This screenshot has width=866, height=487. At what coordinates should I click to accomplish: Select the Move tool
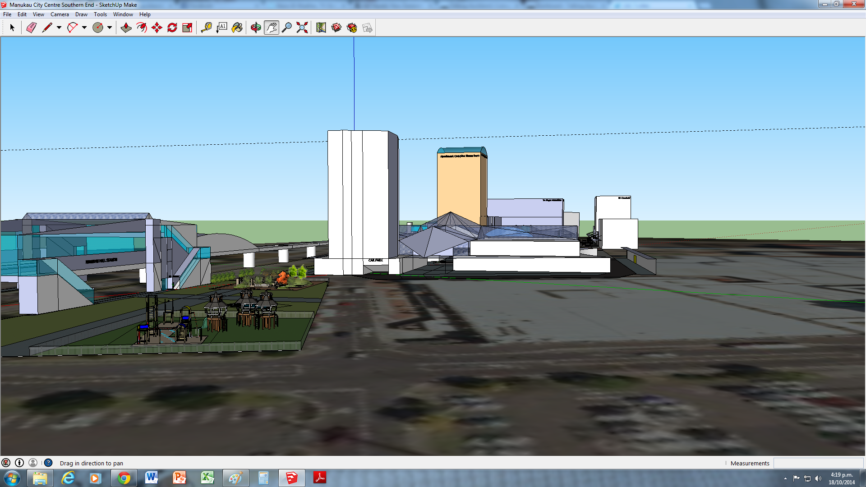pos(157,28)
